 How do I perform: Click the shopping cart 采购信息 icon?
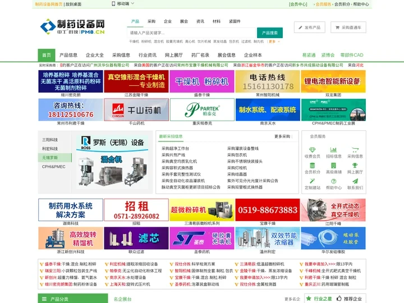click(x=355, y=150)
